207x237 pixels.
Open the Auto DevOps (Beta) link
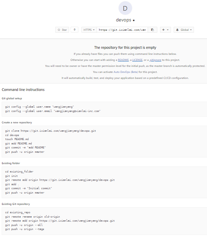[126, 72]
